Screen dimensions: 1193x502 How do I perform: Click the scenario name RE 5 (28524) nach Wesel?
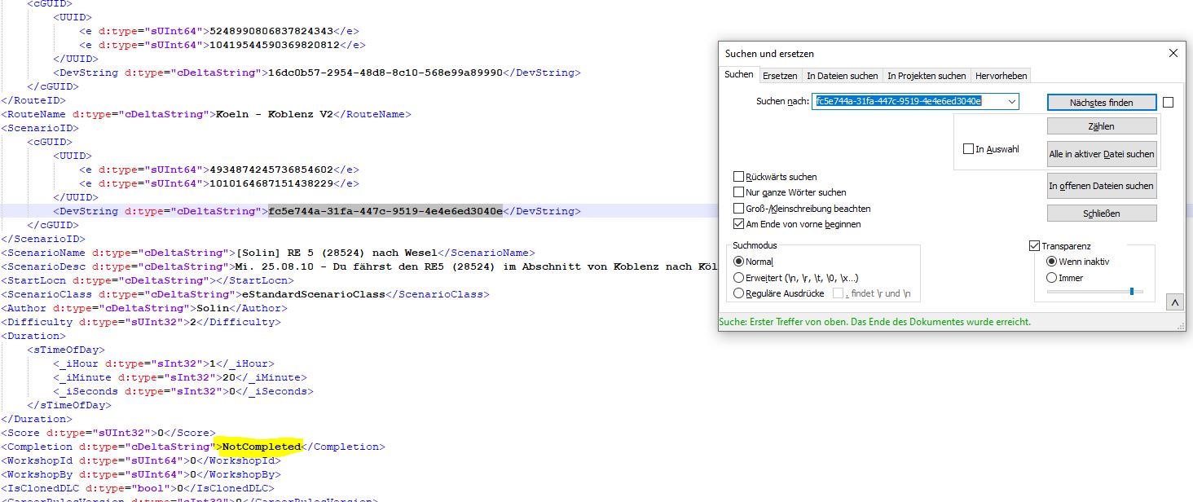(337, 253)
